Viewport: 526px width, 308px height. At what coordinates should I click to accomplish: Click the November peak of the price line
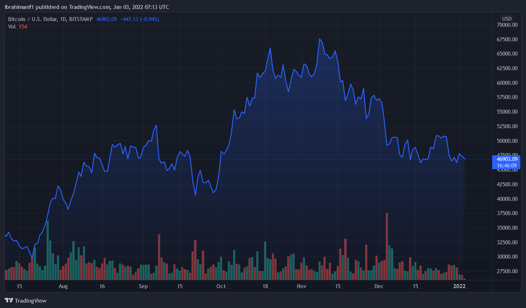[320, 39]
